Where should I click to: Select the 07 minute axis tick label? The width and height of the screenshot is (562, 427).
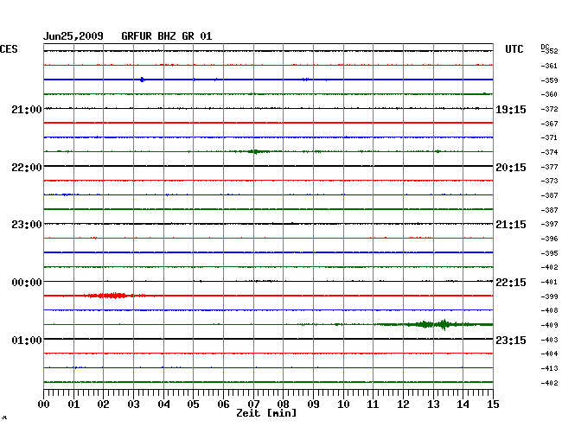253,405
